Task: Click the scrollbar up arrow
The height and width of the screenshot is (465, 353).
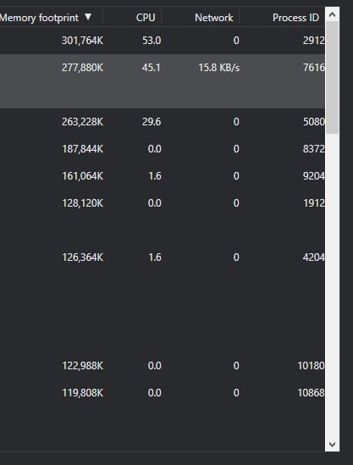Action: click(x=332, y=14)
